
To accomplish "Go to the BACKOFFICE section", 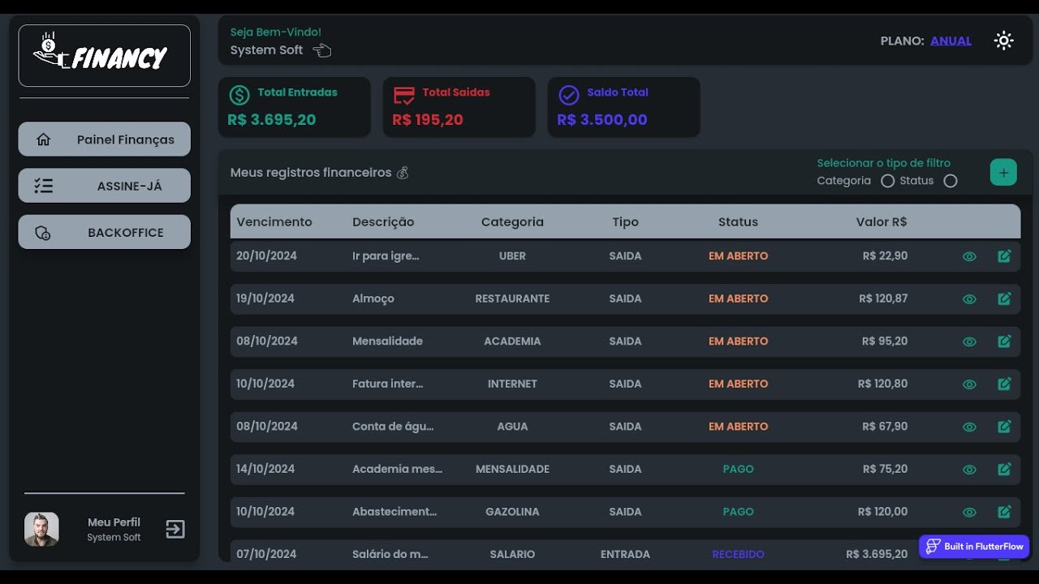I will tap(105, 232).
